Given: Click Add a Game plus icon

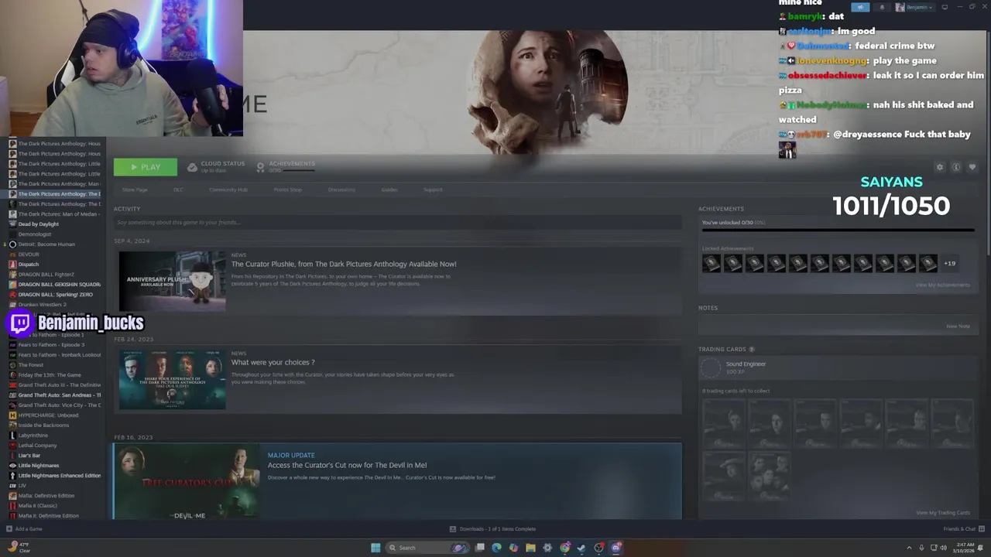Looking at the screenshot, I should point(9,529).
